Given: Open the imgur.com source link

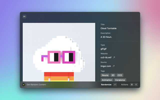Looking at the screenshot, I should coord(106,66).
